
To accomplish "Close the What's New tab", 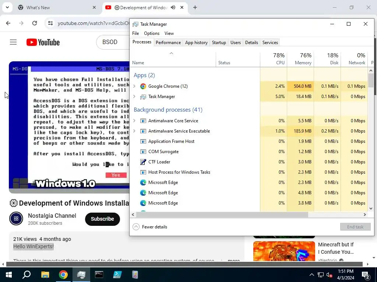I will 94,7.
